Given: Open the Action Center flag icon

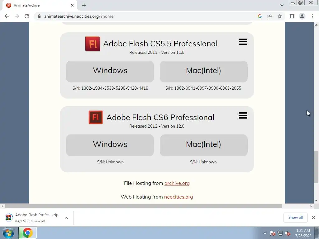Looking at the screenshot, I should [x=272, y=233].
